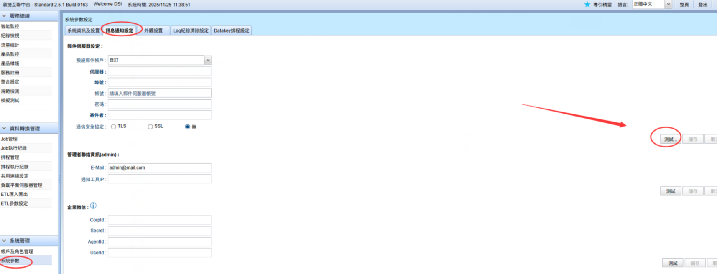Open the Datakey排程設定 tab
The image size is (717, 274).
(231, 30)
